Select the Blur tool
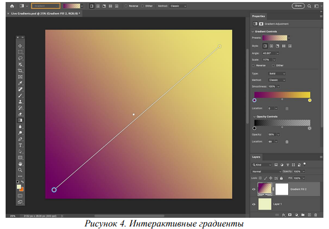The width and height of the screenshot is (329, 229). 20,126
